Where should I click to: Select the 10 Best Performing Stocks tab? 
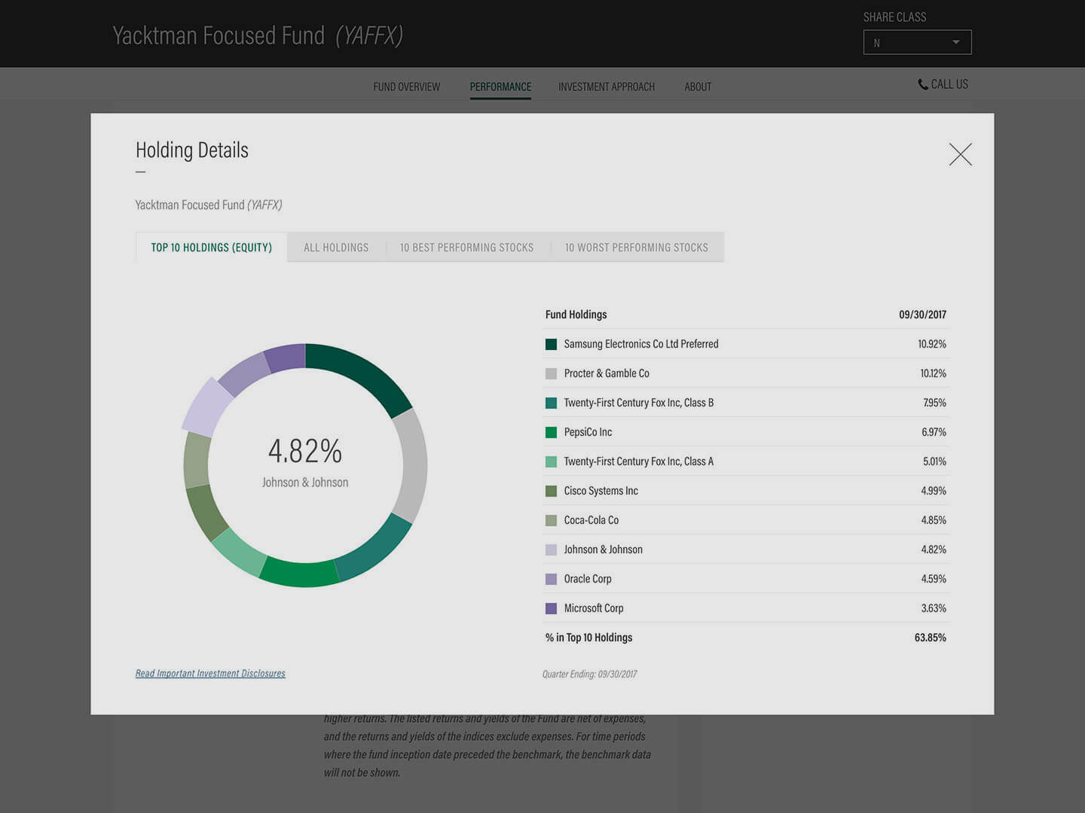click(x=466, y=248)
